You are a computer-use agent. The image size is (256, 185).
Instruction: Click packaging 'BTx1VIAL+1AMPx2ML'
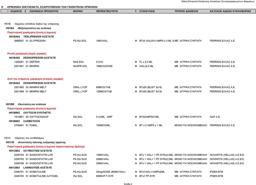152,172
